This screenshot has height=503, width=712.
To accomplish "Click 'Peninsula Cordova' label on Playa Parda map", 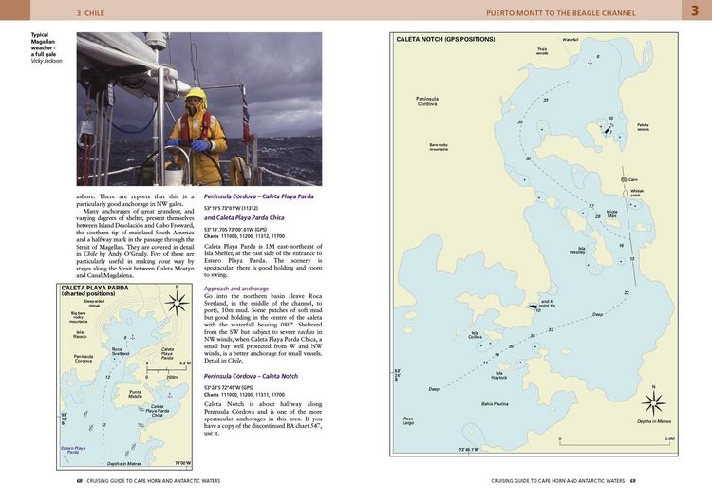I will [x=84, y=359].
